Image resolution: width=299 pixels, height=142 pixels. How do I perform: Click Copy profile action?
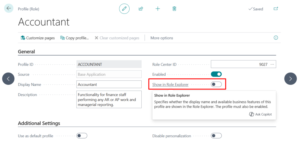74,38
